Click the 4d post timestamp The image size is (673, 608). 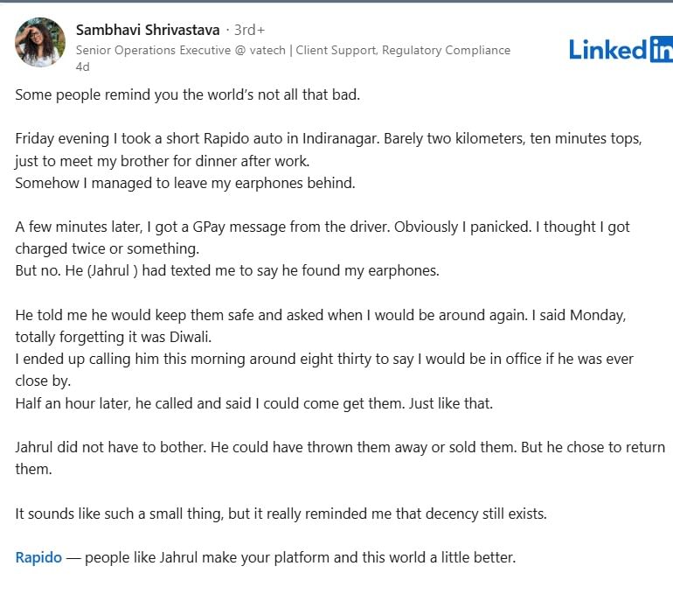pyautogui.click(x=83, y=66)
